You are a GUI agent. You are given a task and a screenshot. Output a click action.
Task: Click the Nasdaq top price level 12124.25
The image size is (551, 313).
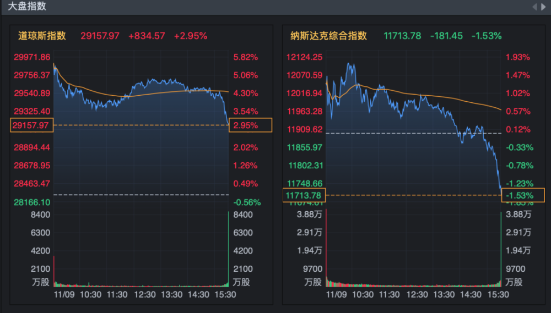(x=305, y=57)
